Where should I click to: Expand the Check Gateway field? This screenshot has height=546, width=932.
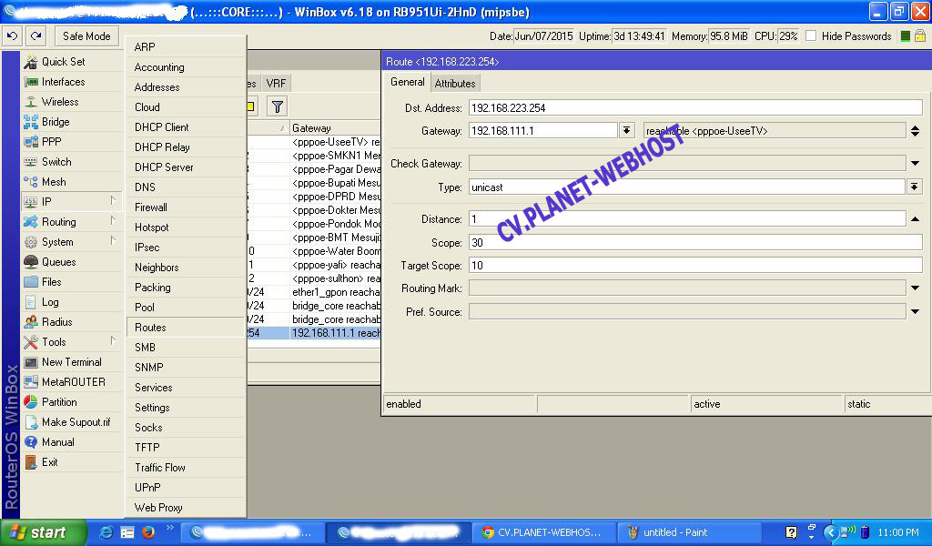click(x=914, y=164)
